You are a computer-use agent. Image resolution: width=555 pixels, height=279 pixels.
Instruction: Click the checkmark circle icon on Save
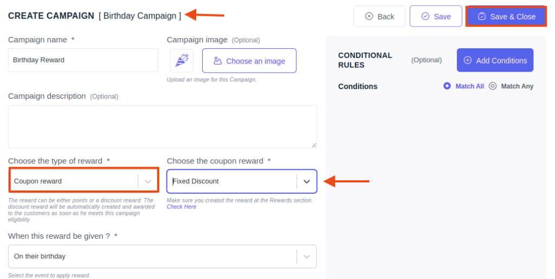[425, 16]
